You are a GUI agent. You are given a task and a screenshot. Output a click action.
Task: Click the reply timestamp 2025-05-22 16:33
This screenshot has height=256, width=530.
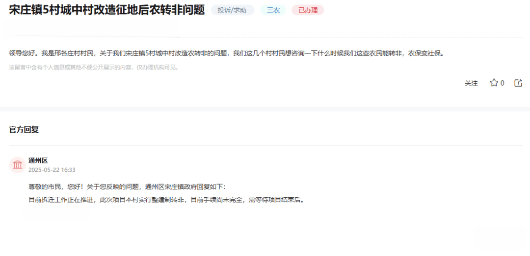tap(52, 170)
